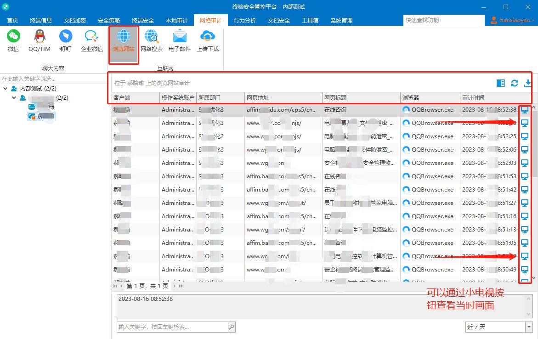Open the 上传下载 audit

tap(208, 40)
